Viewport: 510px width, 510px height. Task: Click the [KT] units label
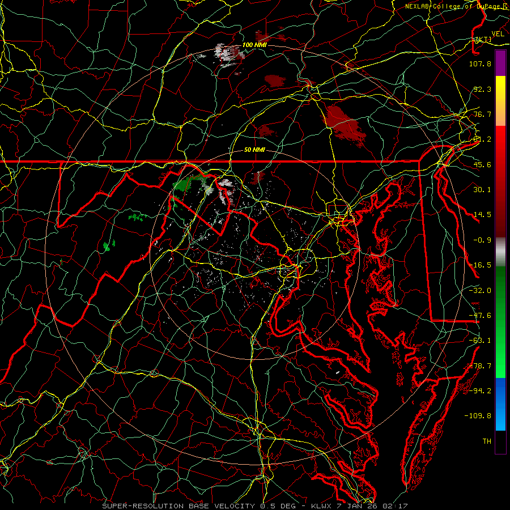coord(483,39)
